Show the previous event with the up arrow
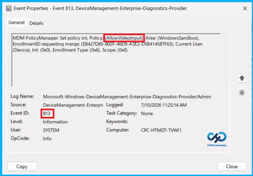253x176 pixels. pyautogui.click(x=242, y=78)
